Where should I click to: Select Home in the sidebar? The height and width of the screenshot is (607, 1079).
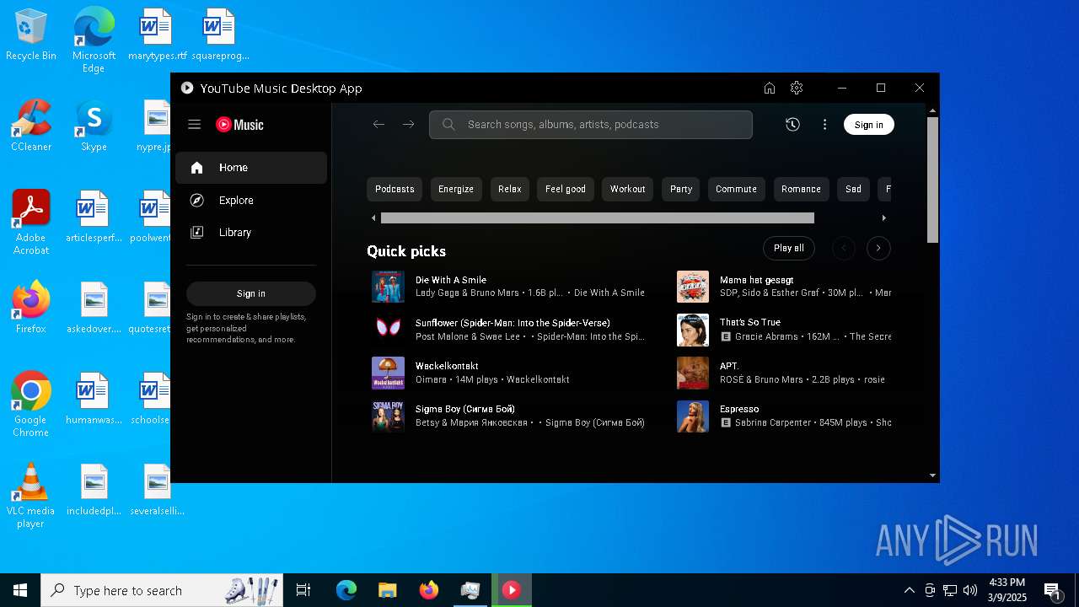pyautogui.click(x=251, y=168)
